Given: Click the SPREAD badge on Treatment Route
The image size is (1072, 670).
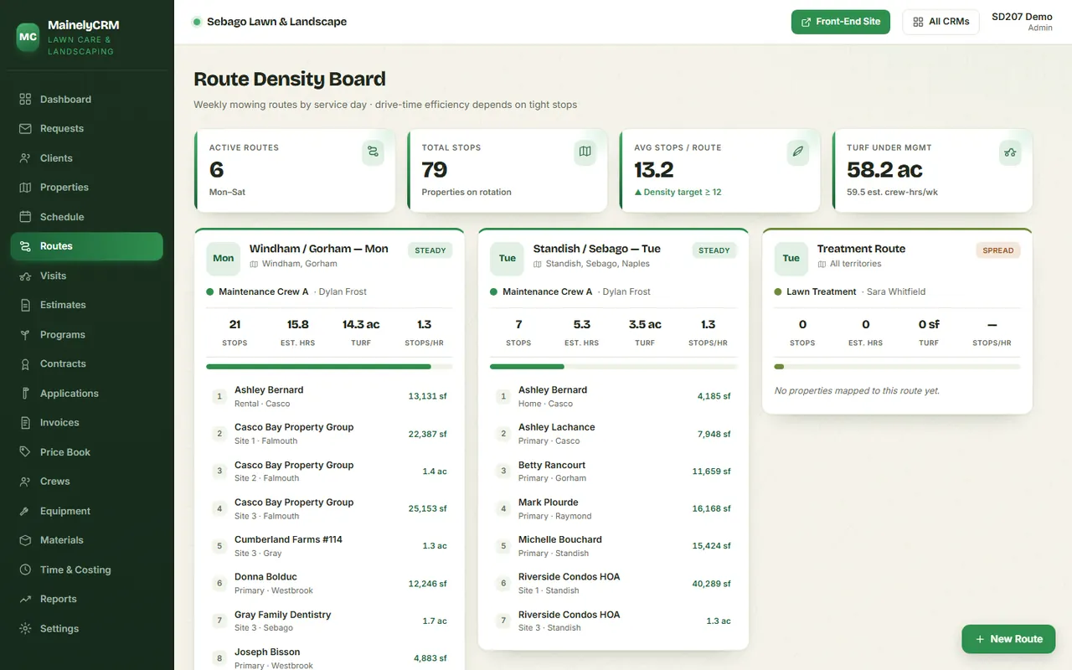Looking at the screenshot, I should (x=998, y=250).
